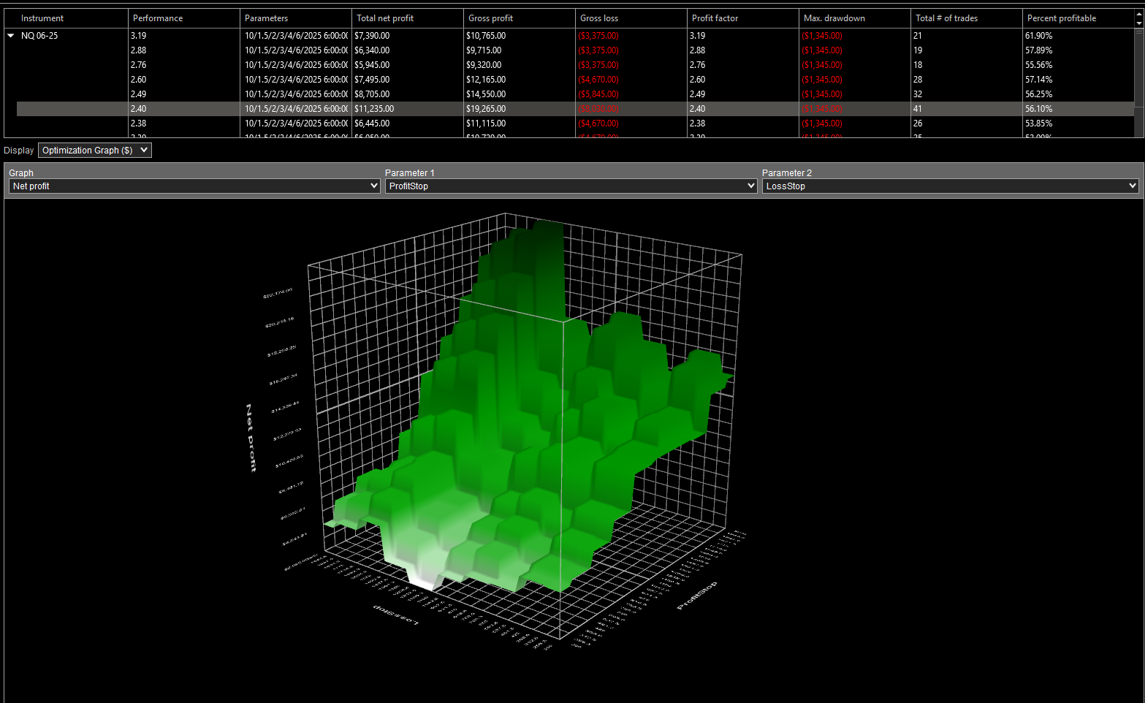
Task: Collapse the NQ 06-25 instrument row
Action: (11, 36)
